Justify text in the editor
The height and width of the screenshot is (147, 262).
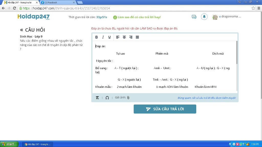[x=137, y=37]
